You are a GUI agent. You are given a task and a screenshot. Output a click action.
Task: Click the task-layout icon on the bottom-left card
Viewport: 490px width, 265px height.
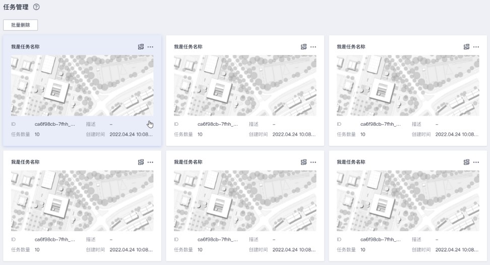[x=141, y=162]
